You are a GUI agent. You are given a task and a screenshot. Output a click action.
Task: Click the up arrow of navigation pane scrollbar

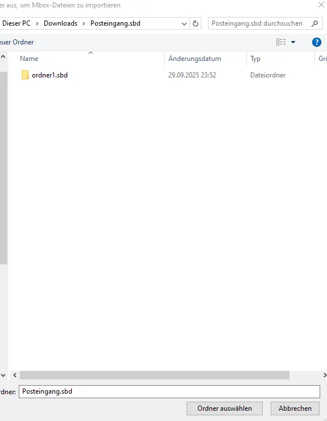point(3,56)
